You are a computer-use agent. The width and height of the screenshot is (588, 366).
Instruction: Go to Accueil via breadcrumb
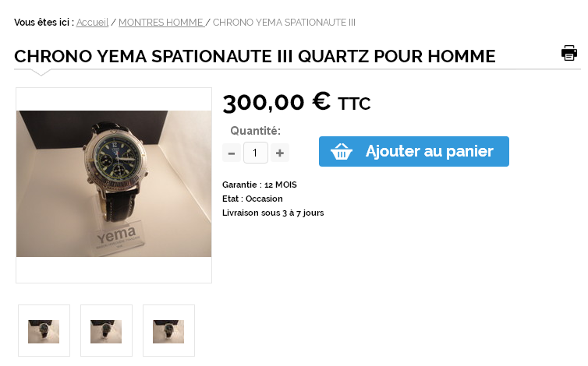(92, 23)
